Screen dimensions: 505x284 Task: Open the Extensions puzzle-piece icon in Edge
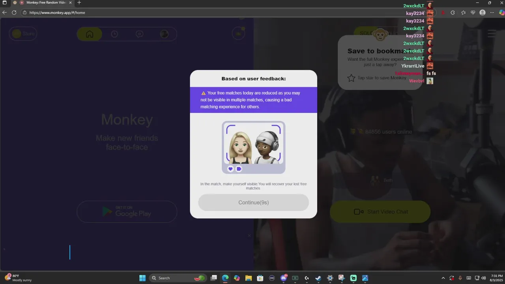click(x=453, y=13)
